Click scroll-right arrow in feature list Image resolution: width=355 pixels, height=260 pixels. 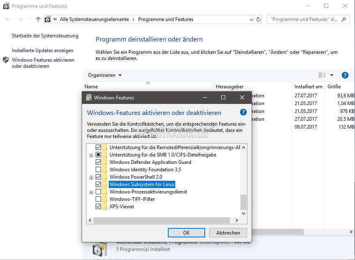(236, 220)
